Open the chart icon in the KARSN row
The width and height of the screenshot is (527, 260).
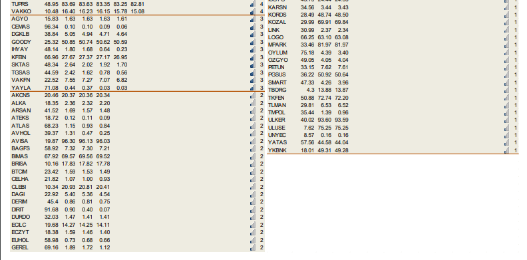click(x=507, y=7)
